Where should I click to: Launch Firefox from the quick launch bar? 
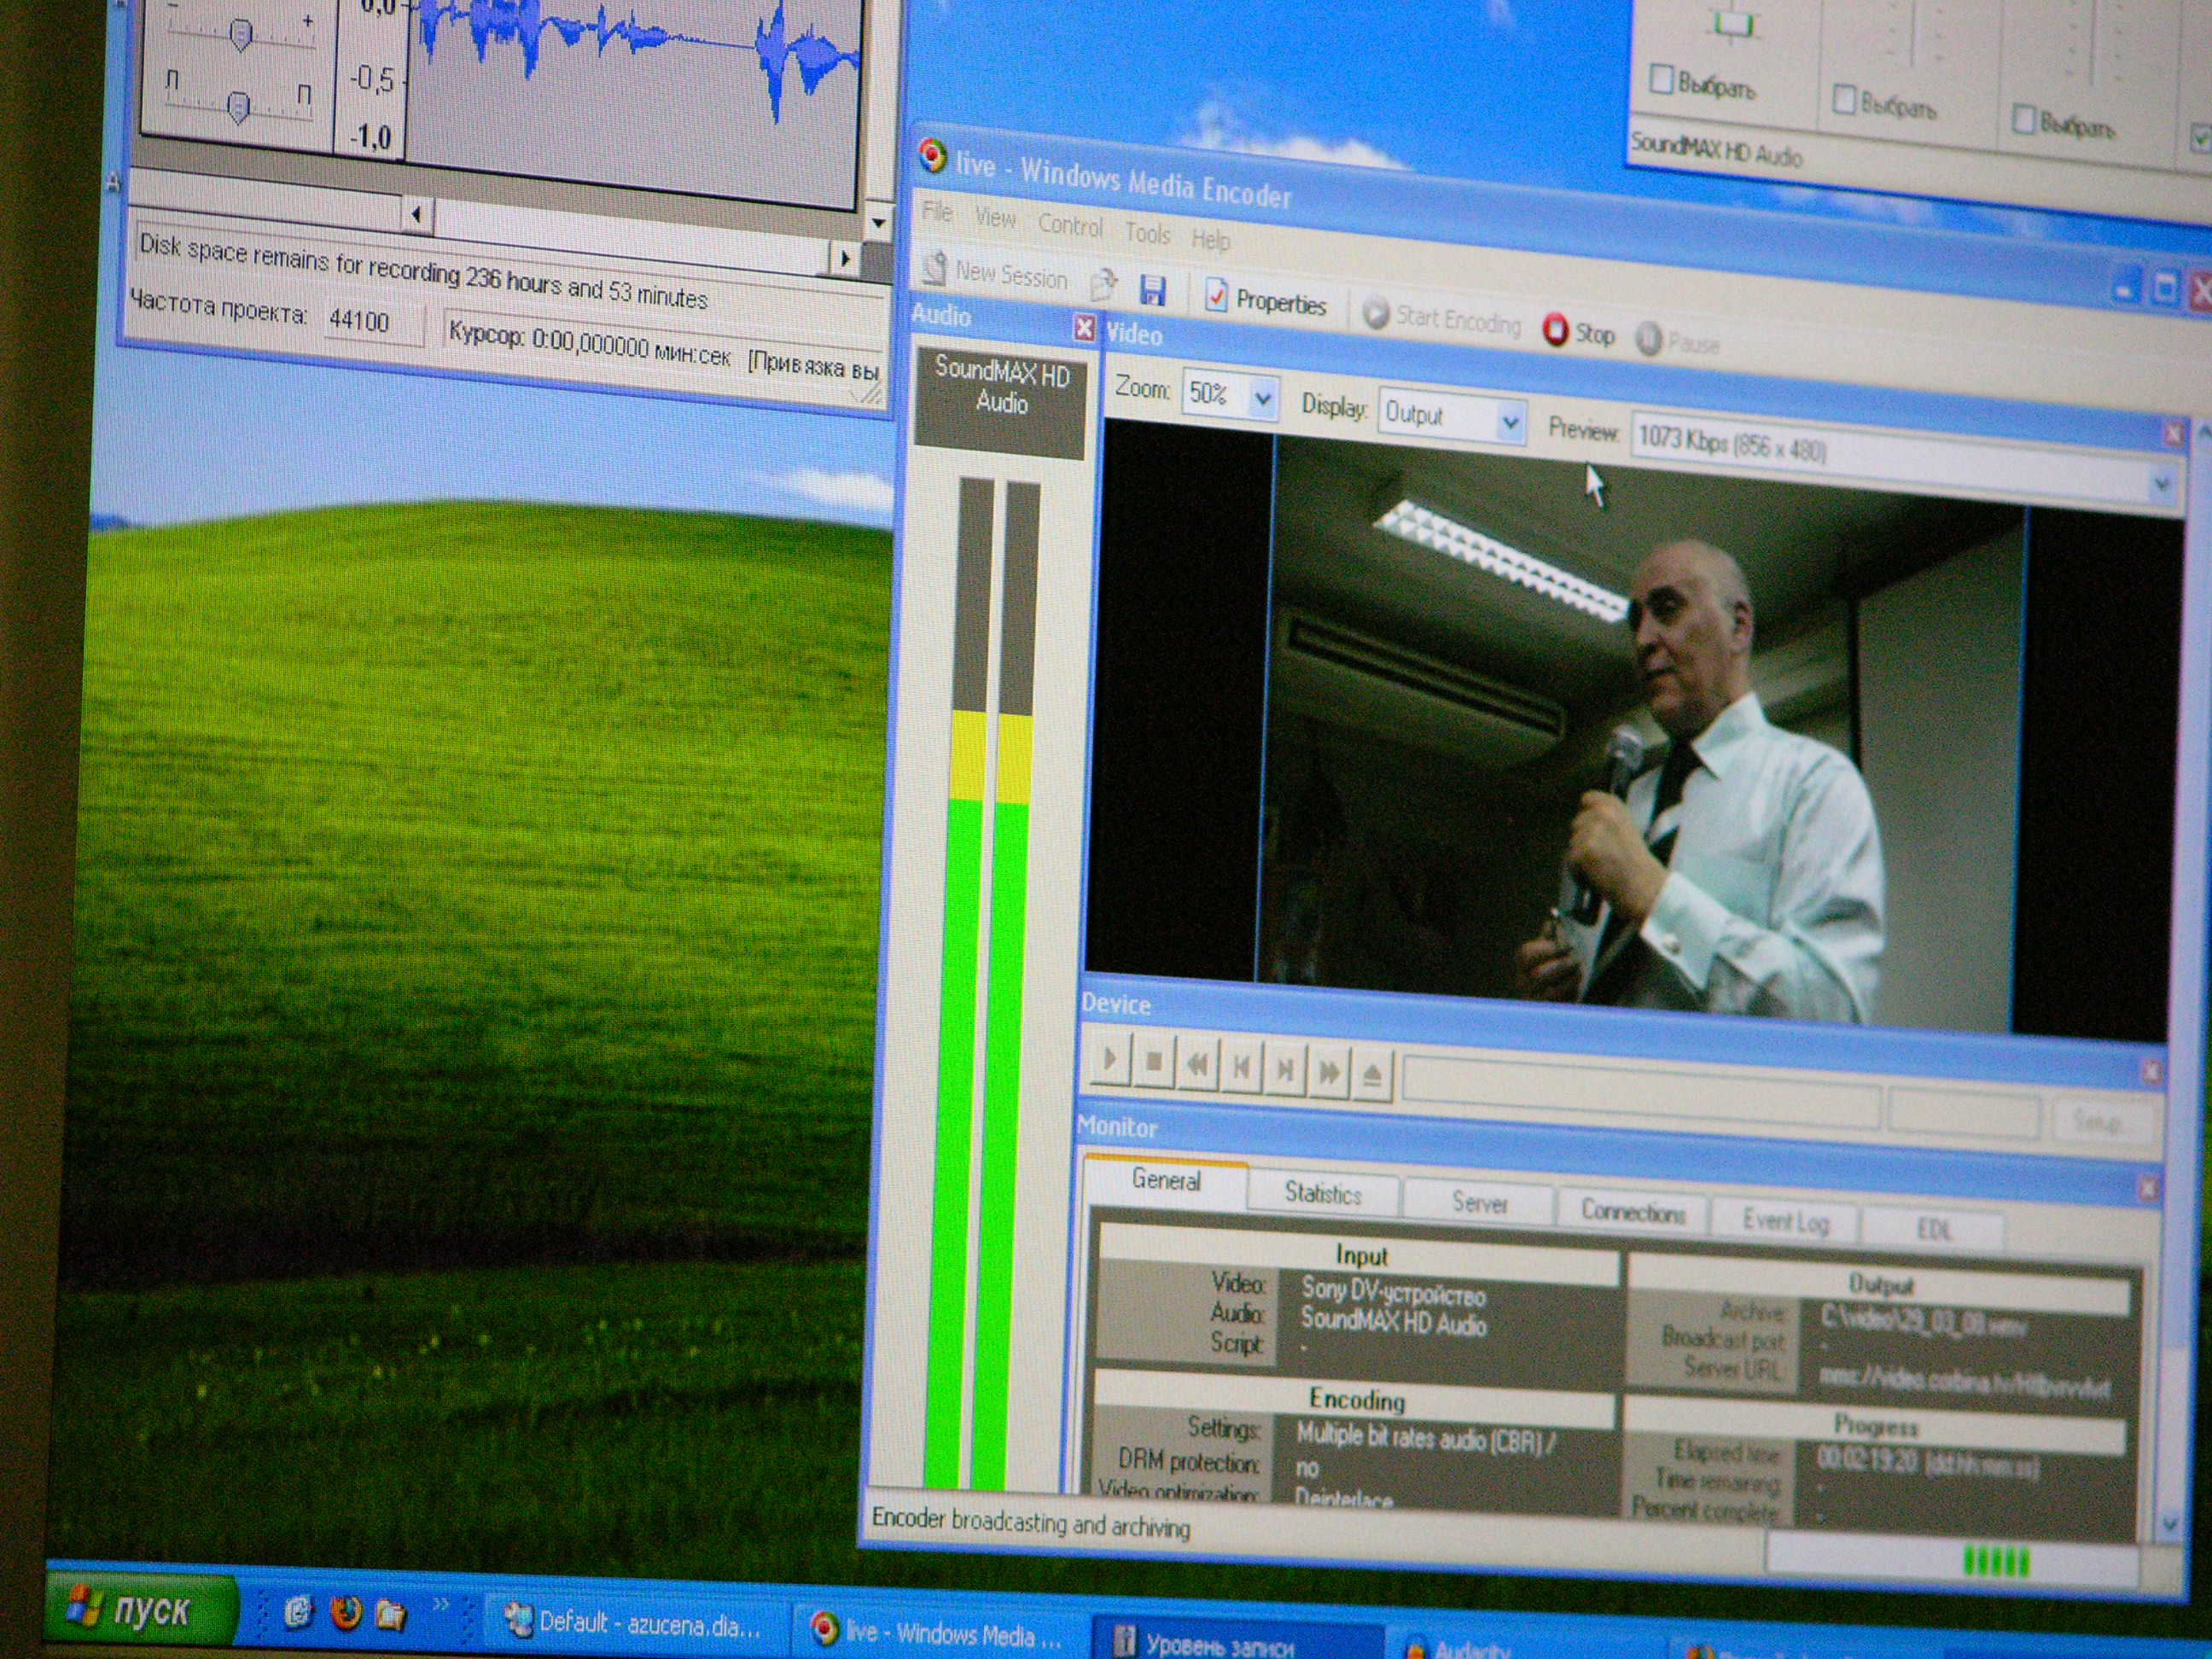tap(345, 1613)
